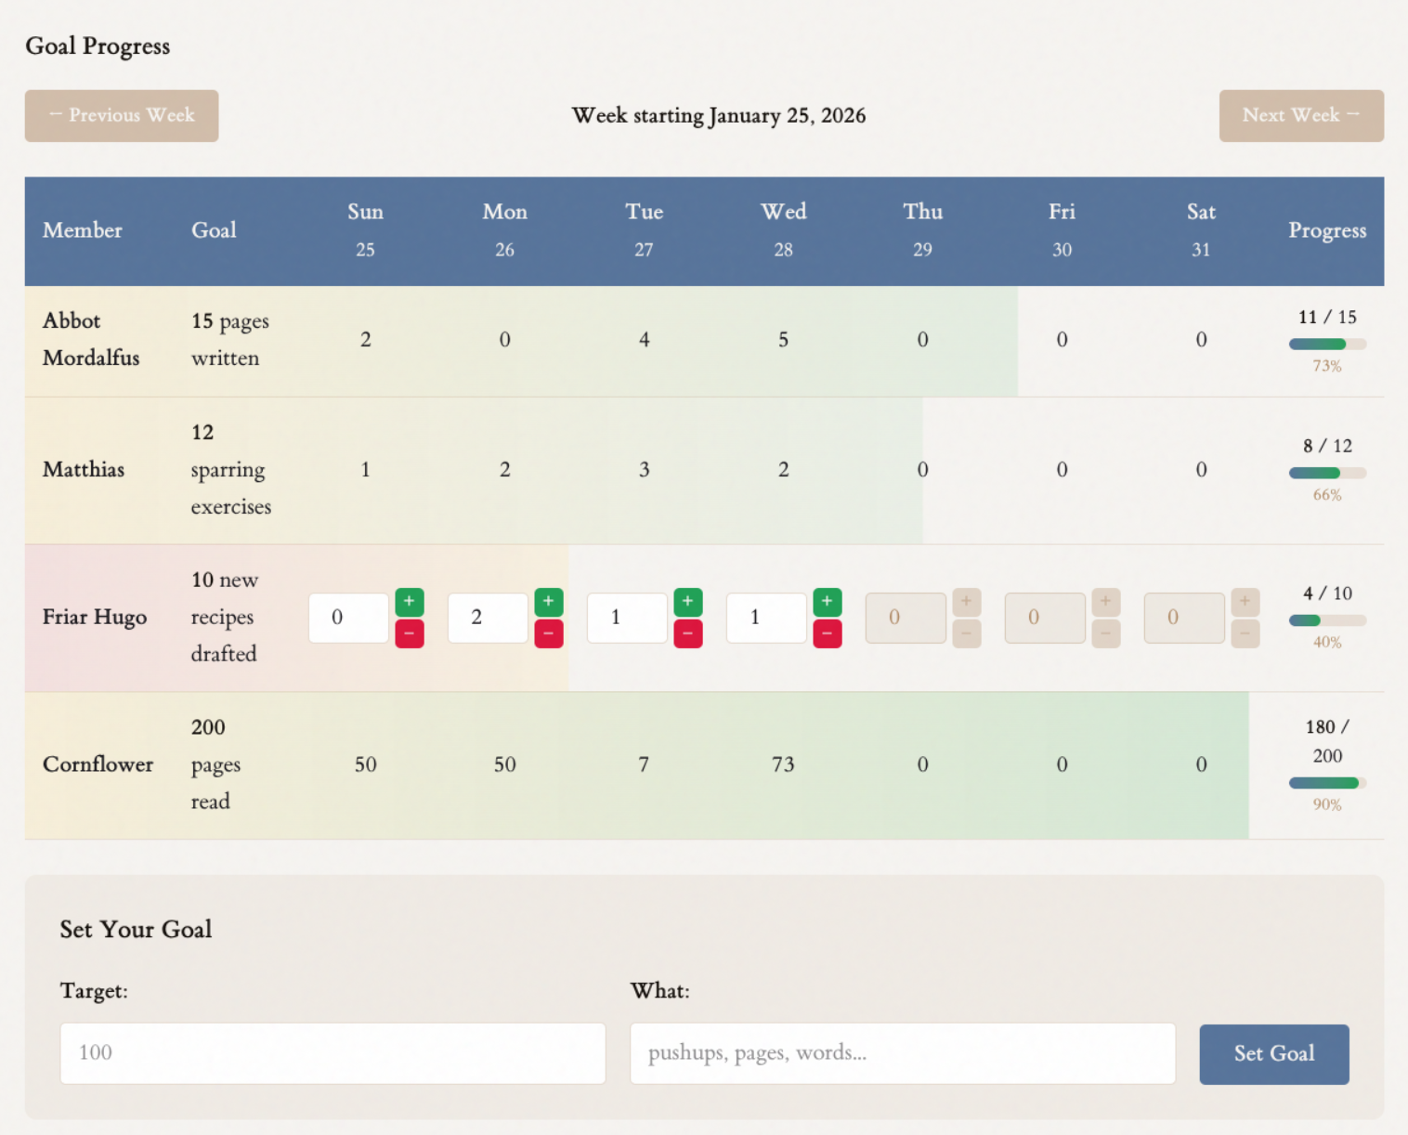This screenshot has height=1135, width=1408.
Task: Click the Wed 28 column header
Action: pyautogui.click(x=783, y=229)
